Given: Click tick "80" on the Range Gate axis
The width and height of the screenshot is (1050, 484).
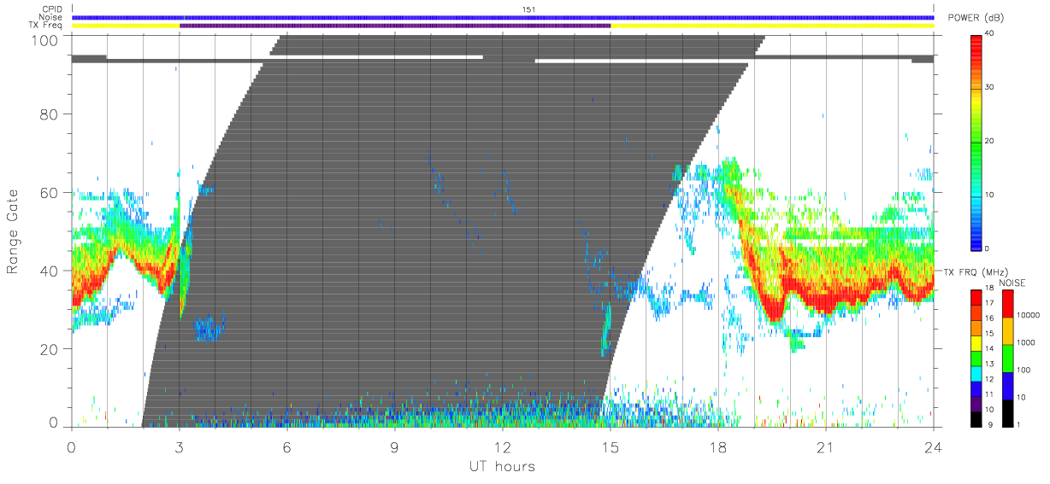Looking at the screenshot, I should coord(50,114).
